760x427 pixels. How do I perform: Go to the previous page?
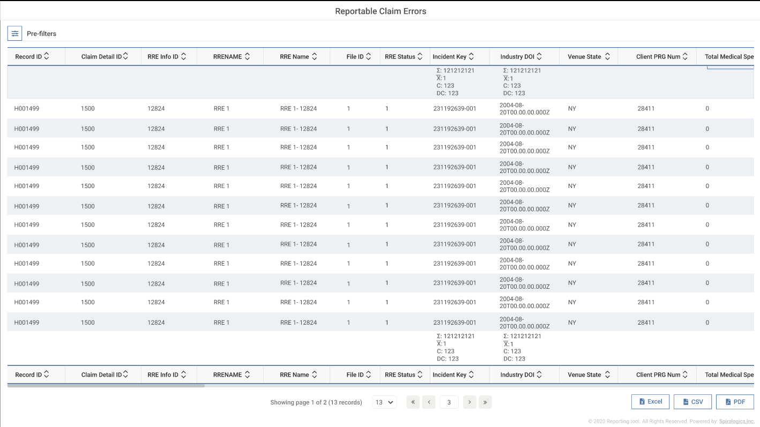pos(429,402)
